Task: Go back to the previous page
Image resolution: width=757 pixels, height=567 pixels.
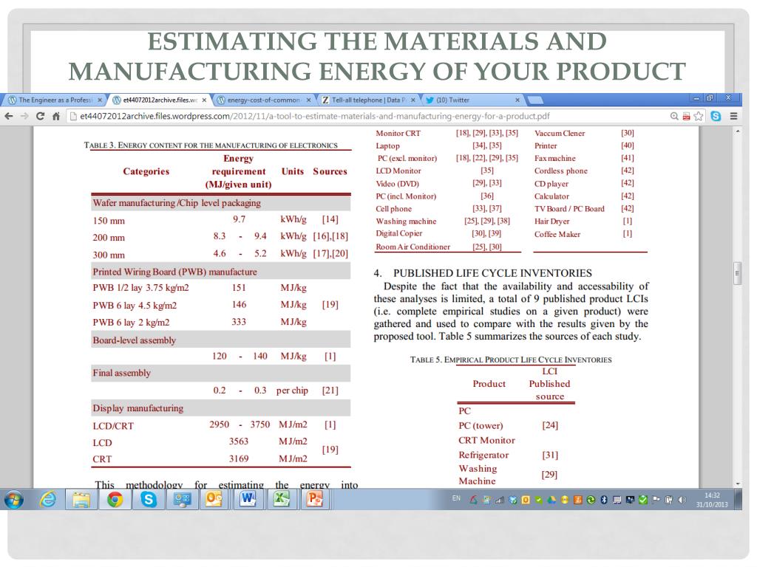Action: [x=9, y=116]
